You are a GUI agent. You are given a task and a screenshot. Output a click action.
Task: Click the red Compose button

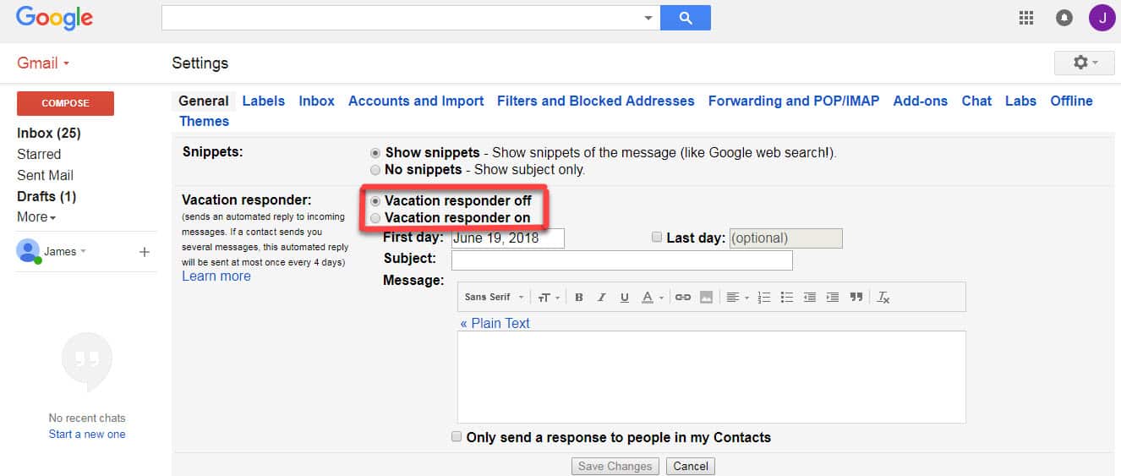65,103
